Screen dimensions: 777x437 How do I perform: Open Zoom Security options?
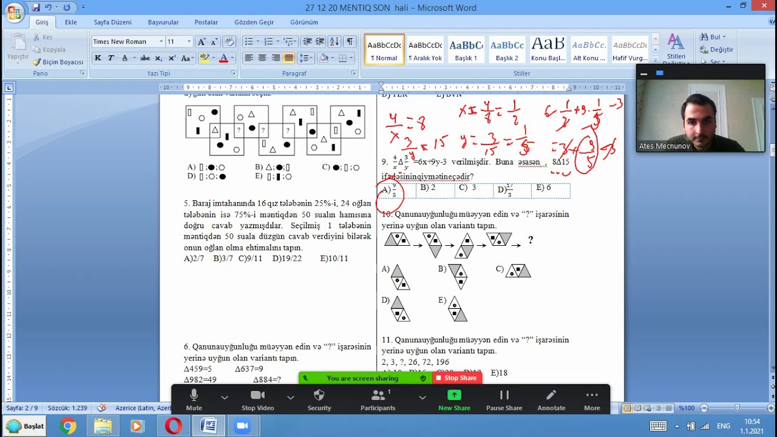(319, 400)
